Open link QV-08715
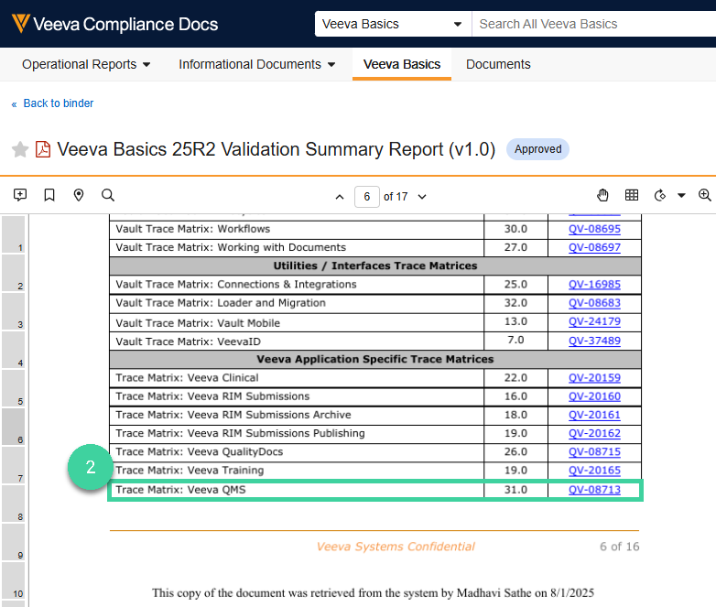 click(x=594, y=451)
